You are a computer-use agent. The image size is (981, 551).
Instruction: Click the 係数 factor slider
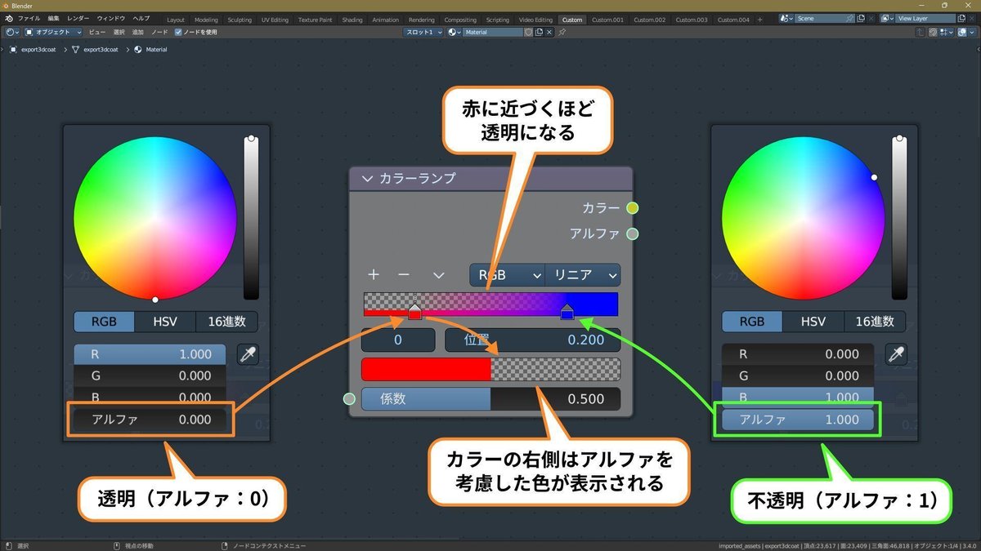click(490, 399)
